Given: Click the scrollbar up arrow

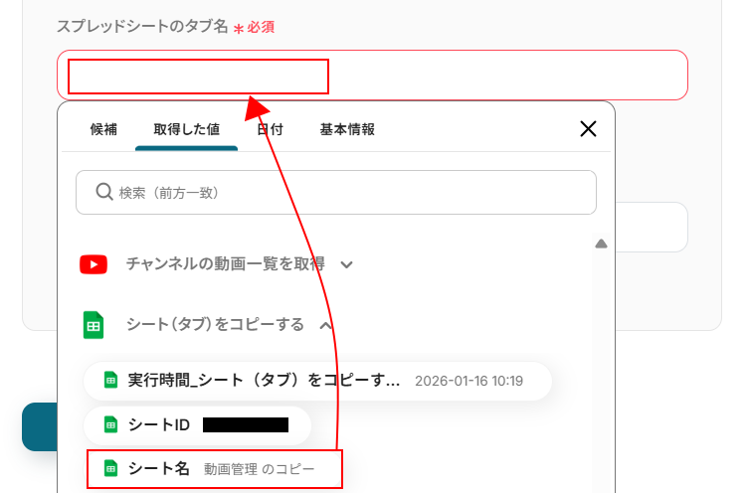Looking at the screenshot, I should (601, 245).
